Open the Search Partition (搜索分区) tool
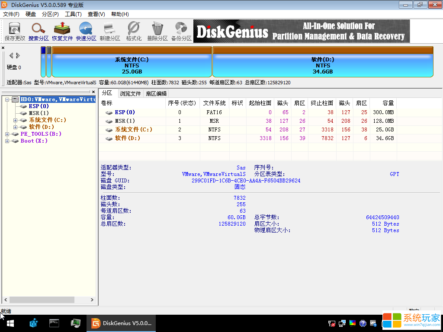Viewport: 443px width, 332px height. click(39, 31)
